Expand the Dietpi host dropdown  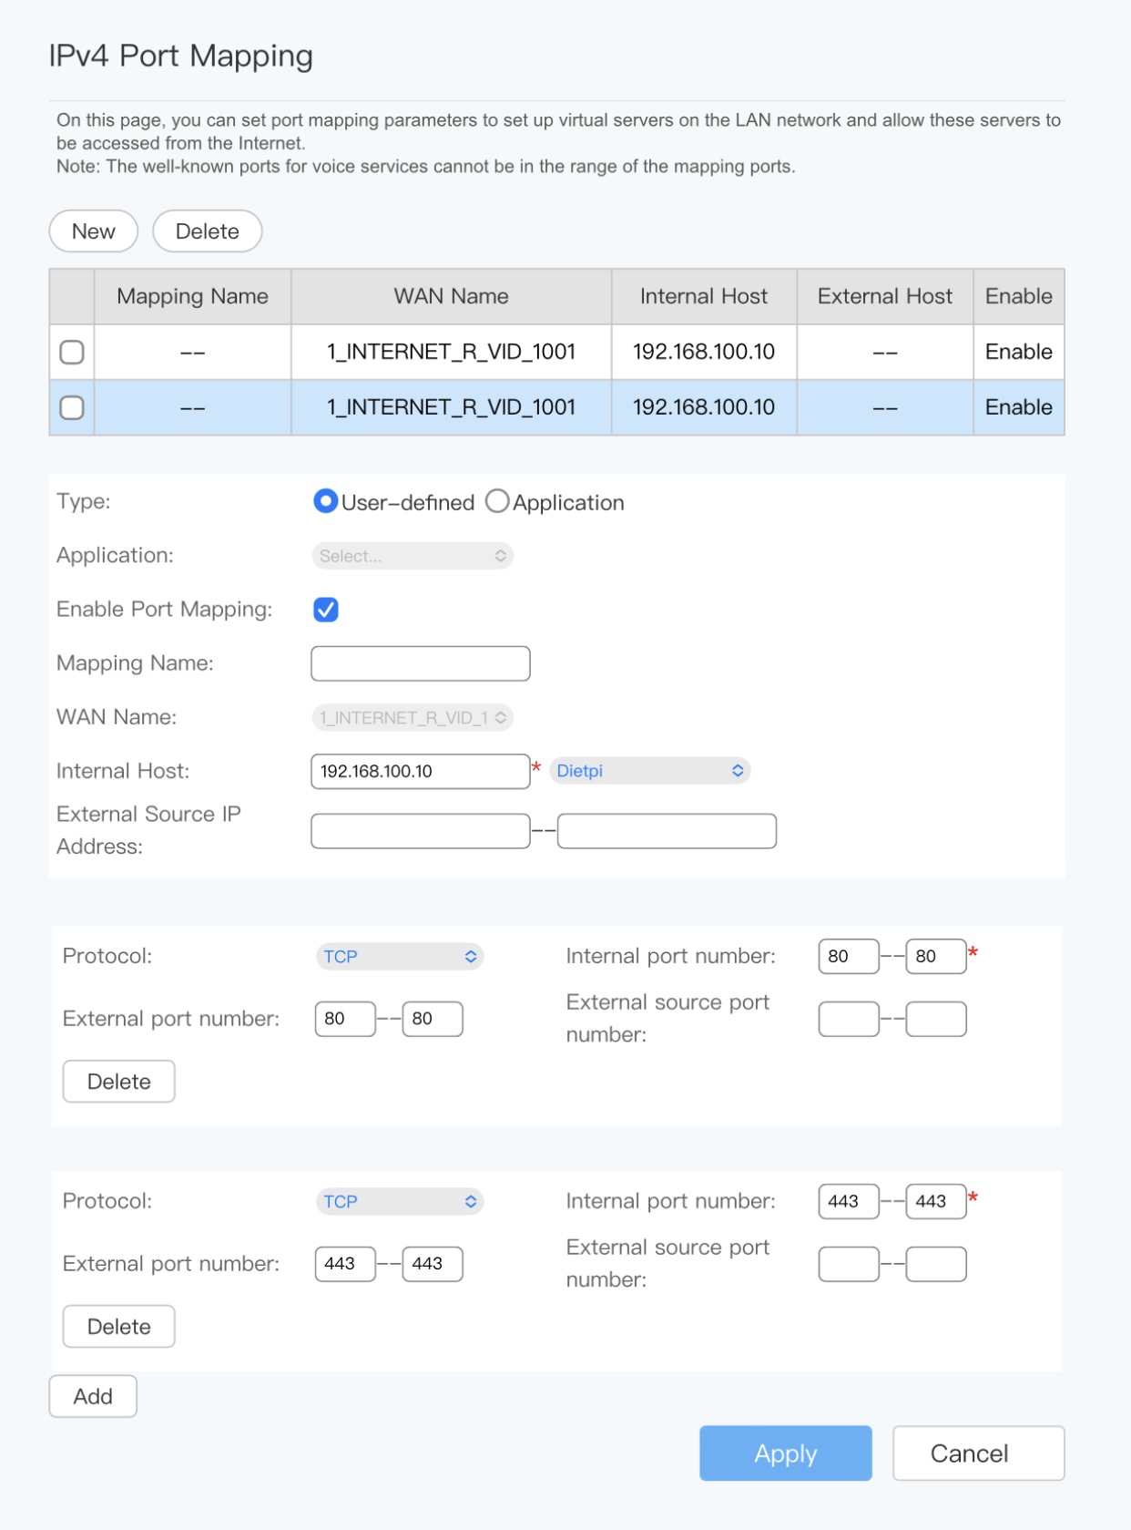(649, 771)
